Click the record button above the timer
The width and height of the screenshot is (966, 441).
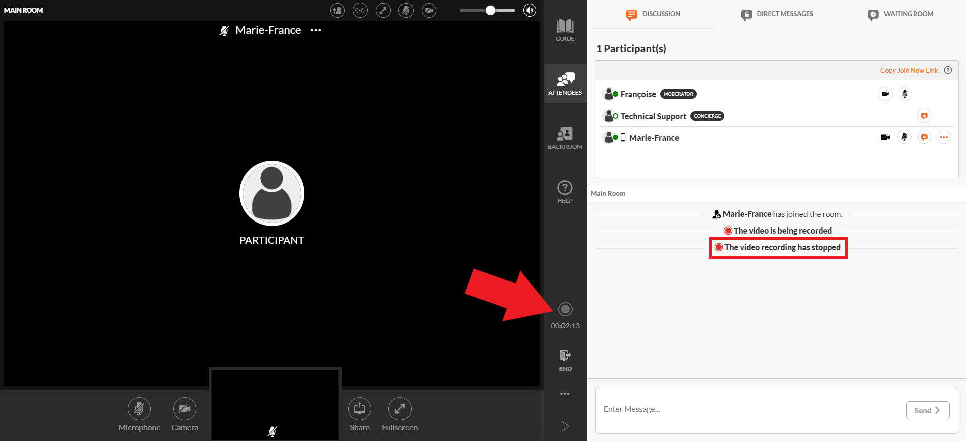click(566, 309)
